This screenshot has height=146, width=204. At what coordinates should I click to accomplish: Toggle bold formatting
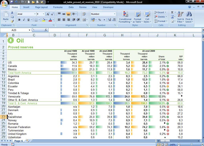click(x=19, y=20)
